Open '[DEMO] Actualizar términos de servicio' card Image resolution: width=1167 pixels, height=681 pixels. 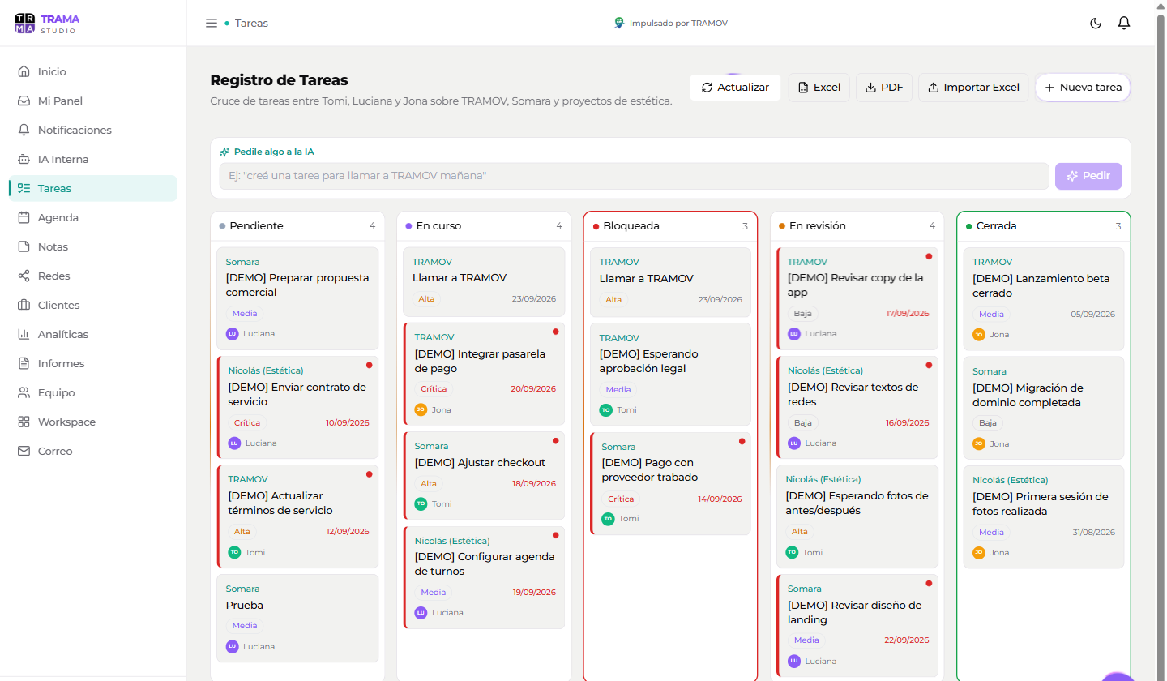[x=297, y=516]
